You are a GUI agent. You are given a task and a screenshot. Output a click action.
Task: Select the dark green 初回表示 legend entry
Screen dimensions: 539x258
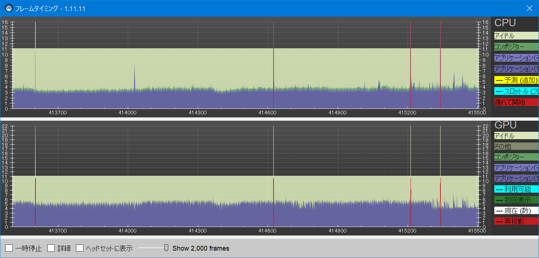[516, 200]
